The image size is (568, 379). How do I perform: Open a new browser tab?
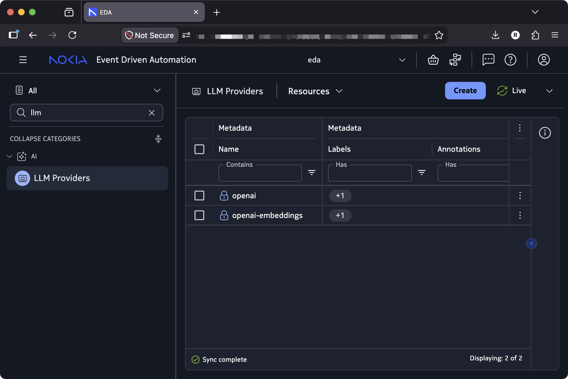pos(217,12)
